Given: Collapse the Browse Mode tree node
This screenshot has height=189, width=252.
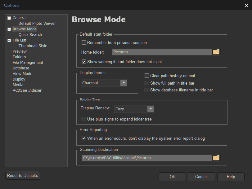Looking at the screenshot, I should pos(9,29).
